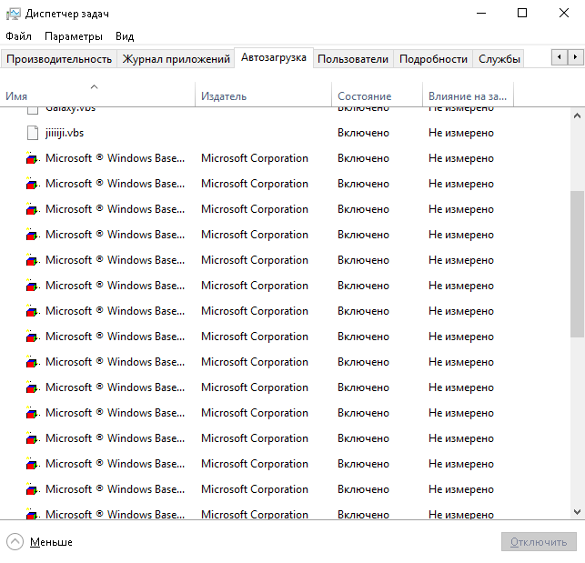Open the Параметры menu
This screenshot has height=563, width=585.
coord(74,36)
